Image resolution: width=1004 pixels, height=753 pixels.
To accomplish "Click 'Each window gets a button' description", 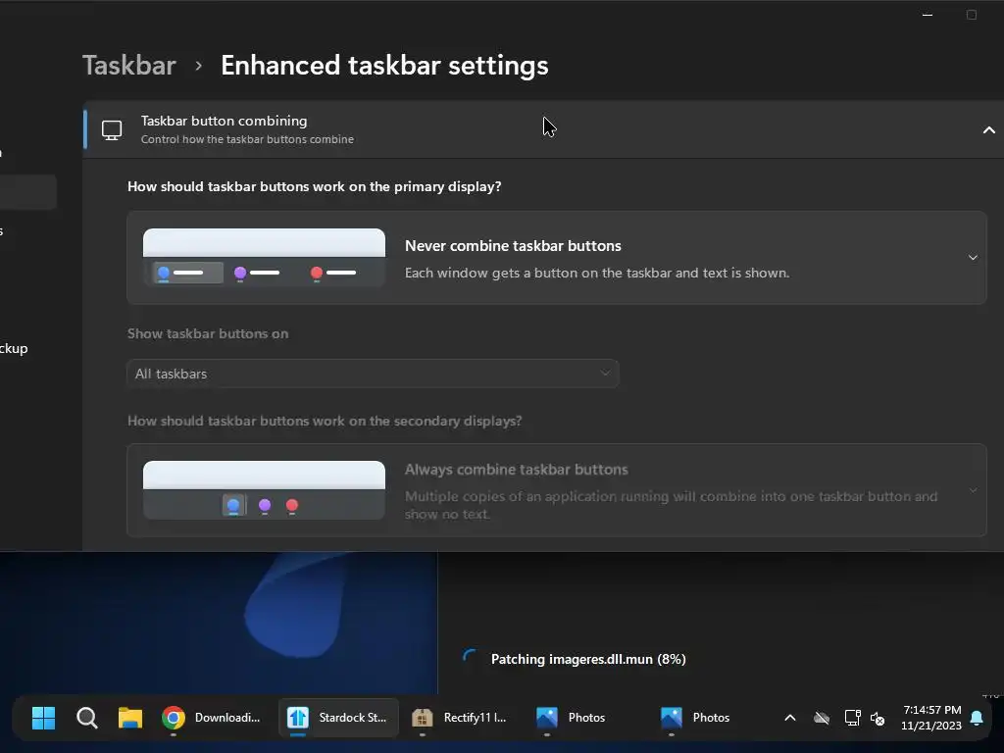I will [x=597, y=273].
